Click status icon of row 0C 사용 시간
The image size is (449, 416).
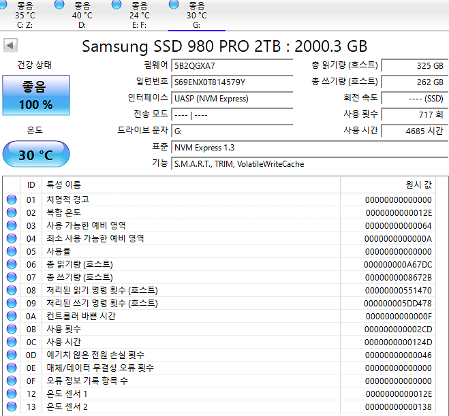[12, 342]
